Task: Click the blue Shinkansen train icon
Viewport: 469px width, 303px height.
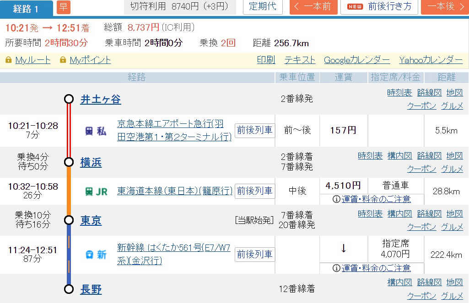Action: point(89,255)
